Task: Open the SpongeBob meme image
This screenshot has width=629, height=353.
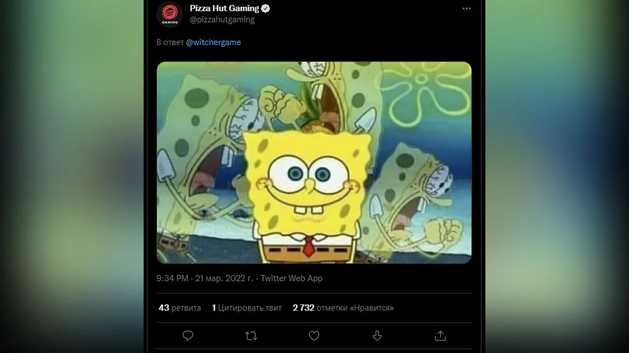Action: coord(314,163)
